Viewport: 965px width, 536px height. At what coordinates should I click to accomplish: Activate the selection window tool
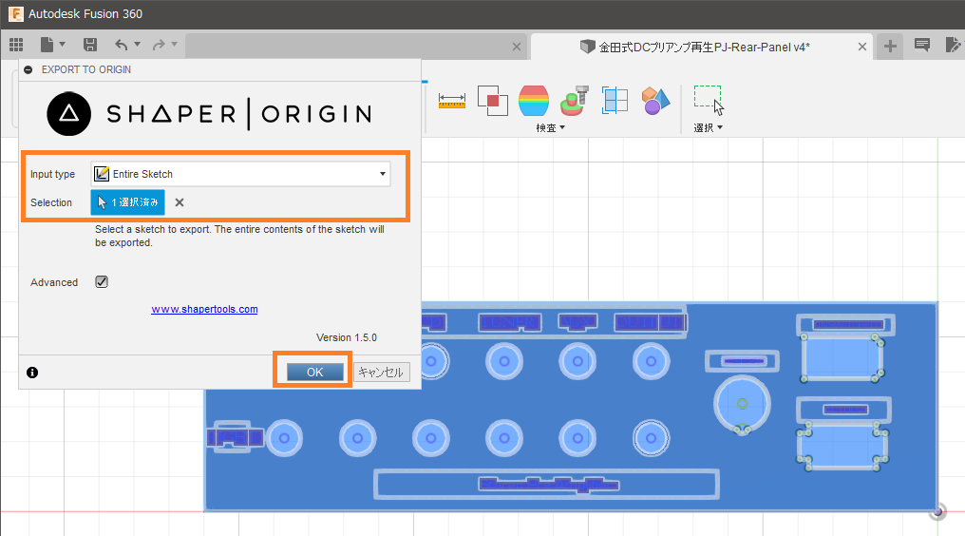pyautogui.click(x=709, y=100)
